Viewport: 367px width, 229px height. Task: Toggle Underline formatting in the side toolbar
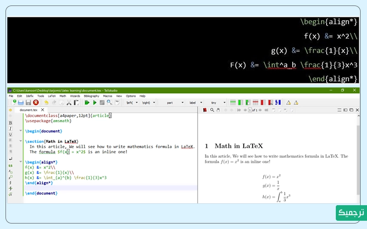coord(10,134)
